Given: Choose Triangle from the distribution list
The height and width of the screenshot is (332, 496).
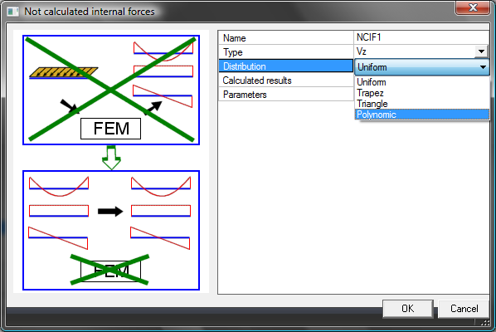Looking at the screenshot, I should pos(422,104).
